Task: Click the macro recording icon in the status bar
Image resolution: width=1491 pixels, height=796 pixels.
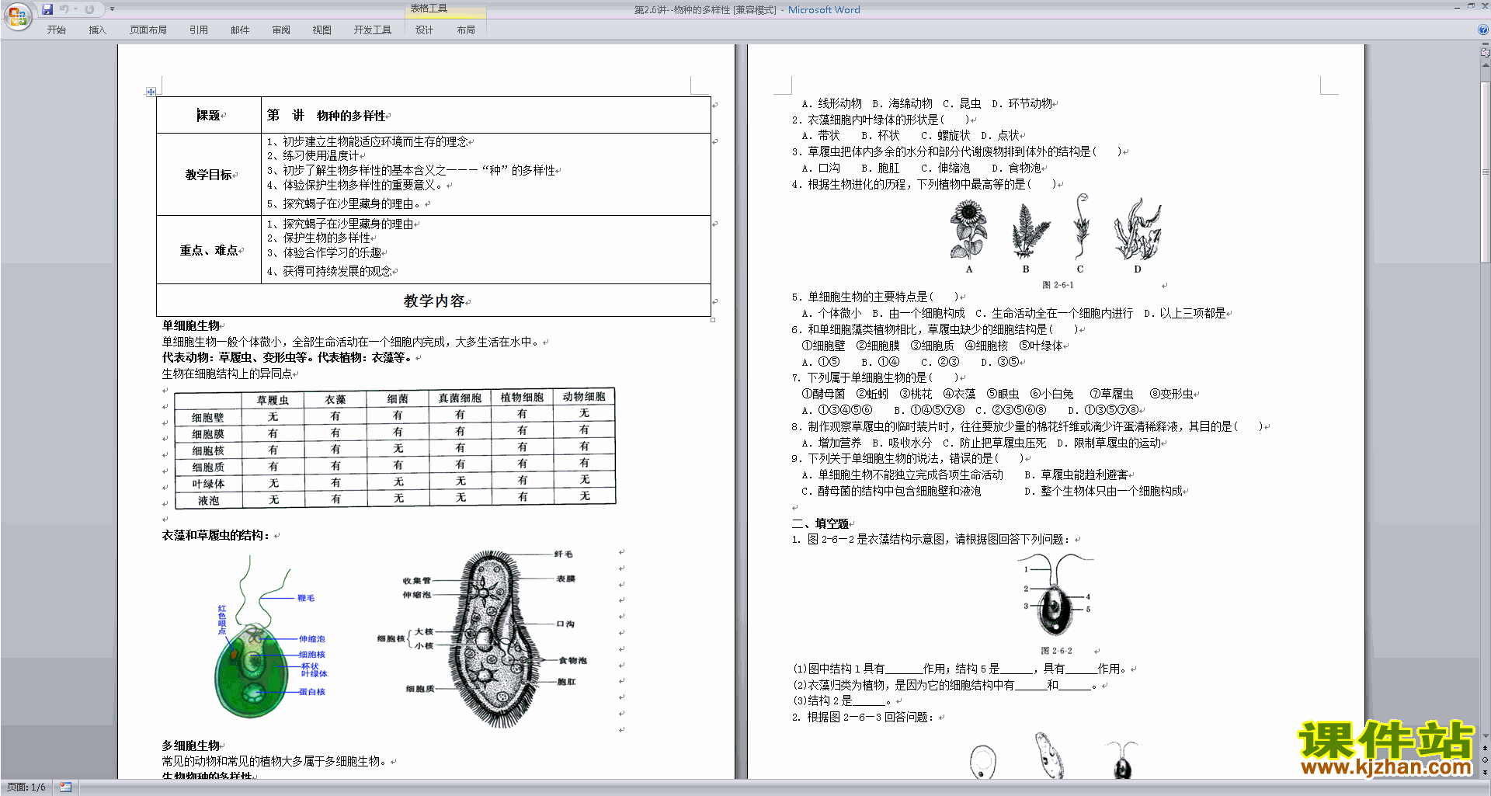Action: (x=66, y=787)
